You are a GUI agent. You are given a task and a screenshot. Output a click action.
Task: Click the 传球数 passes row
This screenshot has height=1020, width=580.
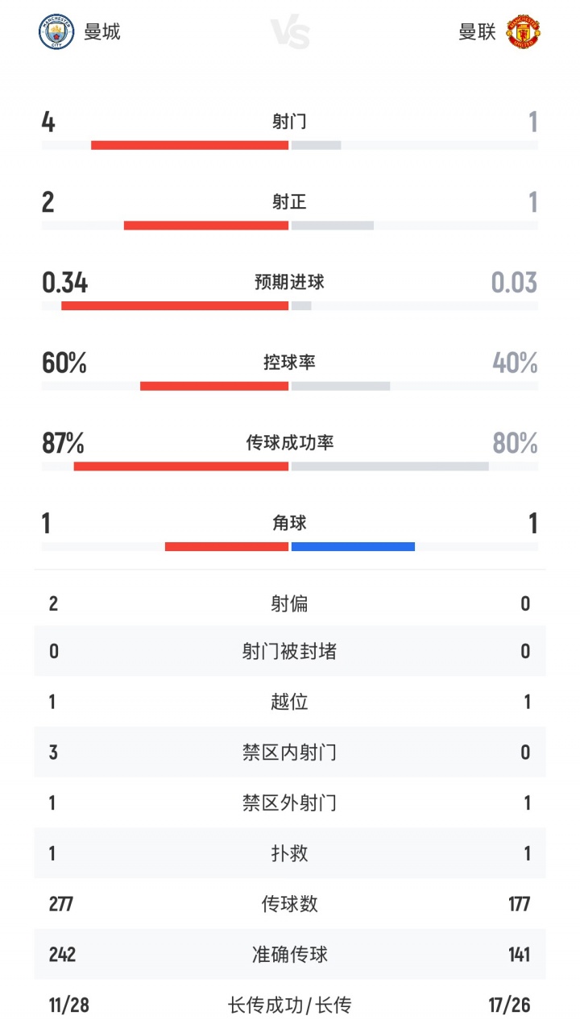tap(289, 904)
